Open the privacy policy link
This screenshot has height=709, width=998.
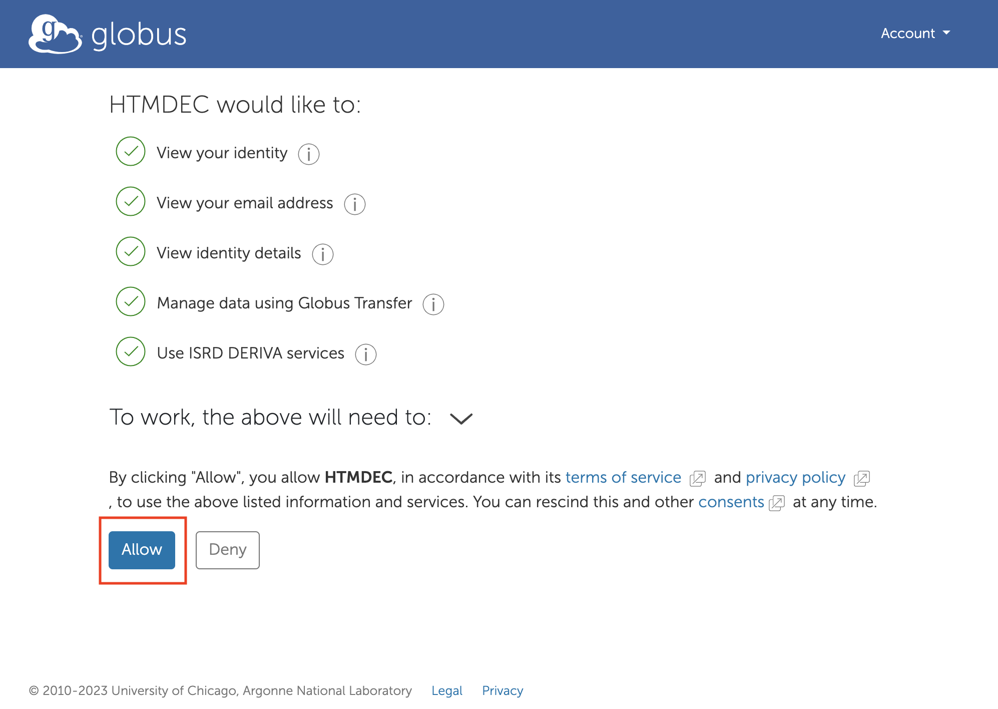tap(795, 477)
